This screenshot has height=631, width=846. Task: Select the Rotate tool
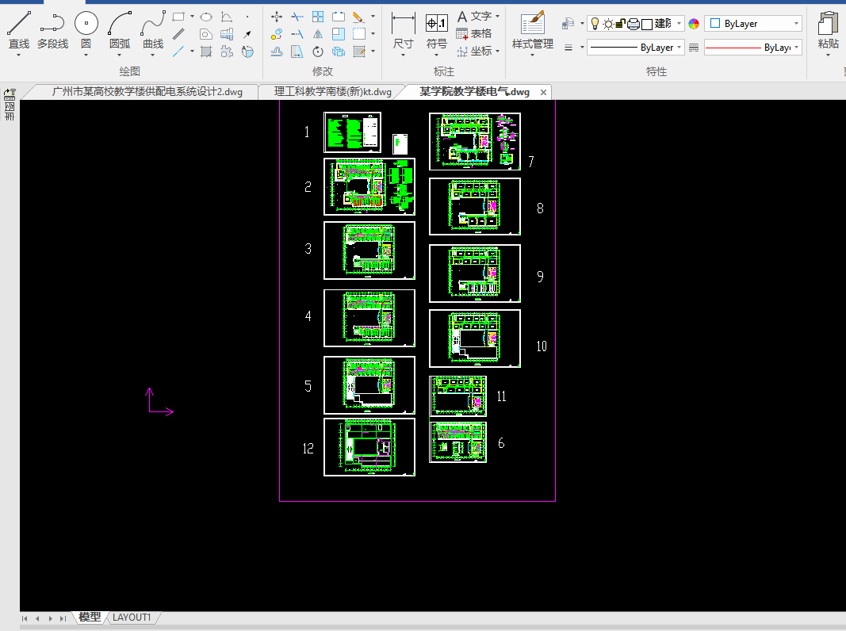[x=318, y=52]
